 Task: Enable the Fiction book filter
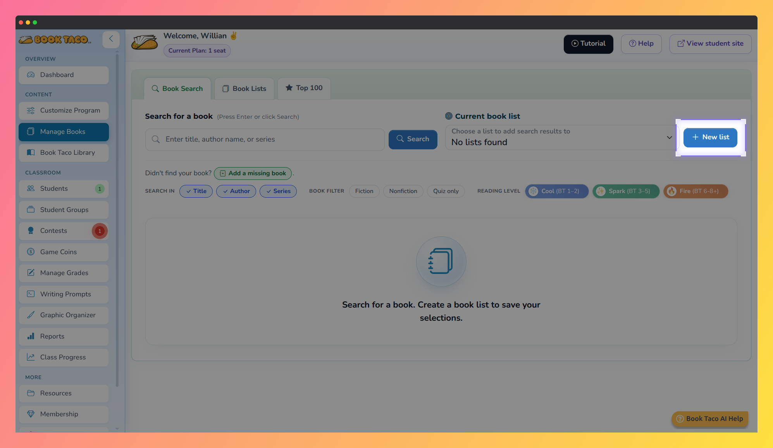click(x=364, y=191)
